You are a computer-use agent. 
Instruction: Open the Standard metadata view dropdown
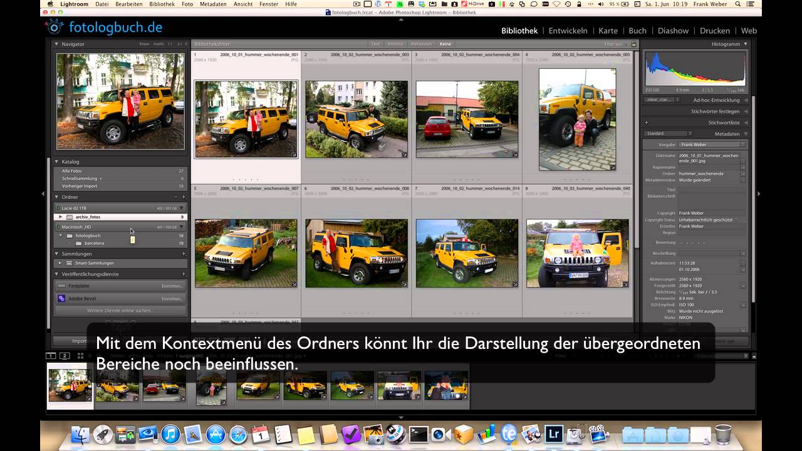(669, 133)
